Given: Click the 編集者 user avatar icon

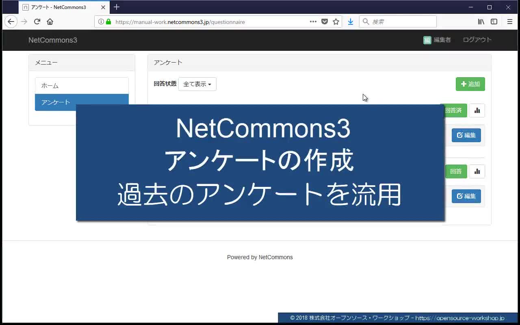Looking at the screenshot, I should point(427,40).
